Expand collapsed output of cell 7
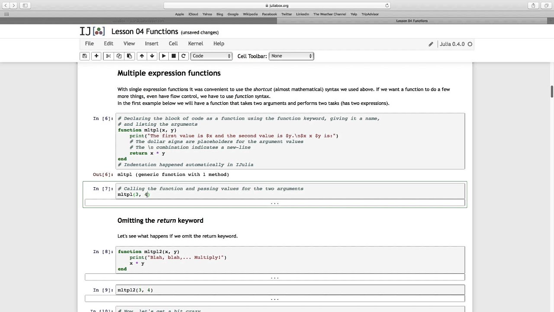This screenshot has width=554, height=312. [x=275, y=203]
